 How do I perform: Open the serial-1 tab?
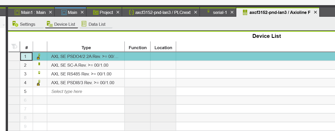[220, 12]
